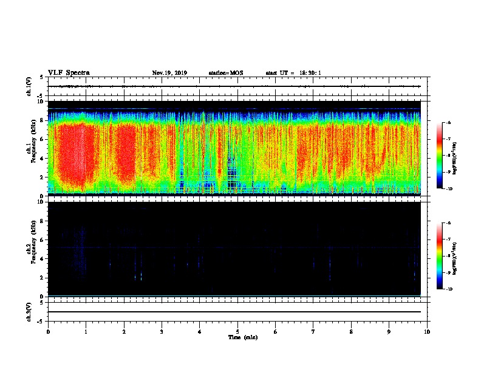Screen dimensions: 481x372
Task: Click the time axis tick label "0"
Action: (x=48, y=332)
